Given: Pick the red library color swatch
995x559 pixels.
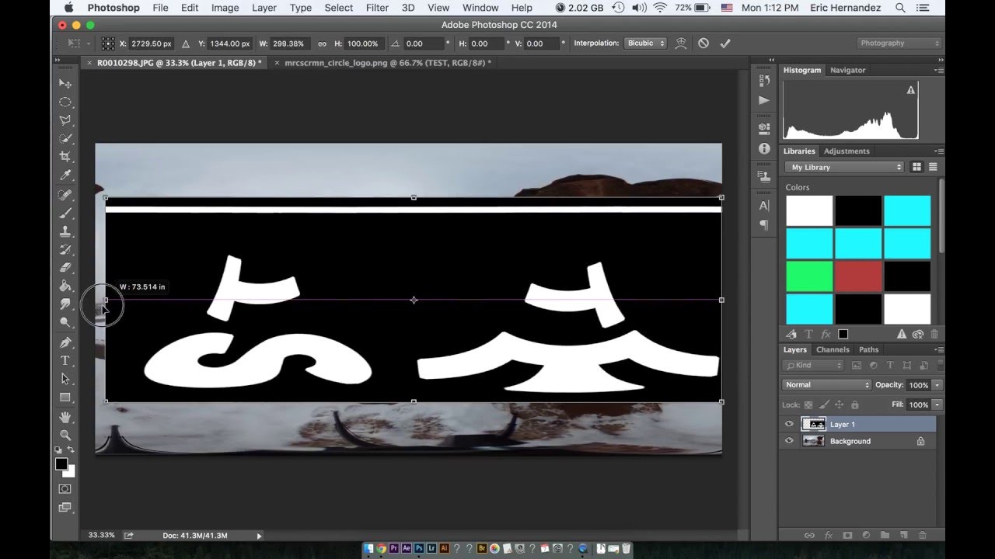Looking at the screenshot, I should [x=858, y=276].
